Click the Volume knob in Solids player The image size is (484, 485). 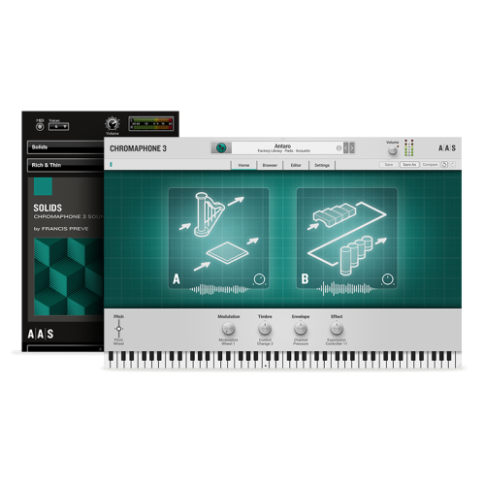pos(113,123)
